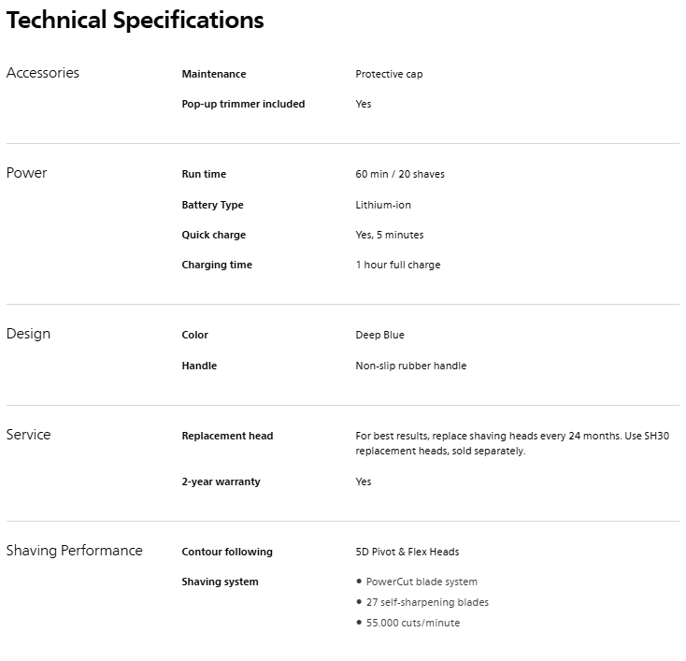This screenshot has height=661, width=686.
Task: Select the Quick charge label
Action: click(214, 235)
